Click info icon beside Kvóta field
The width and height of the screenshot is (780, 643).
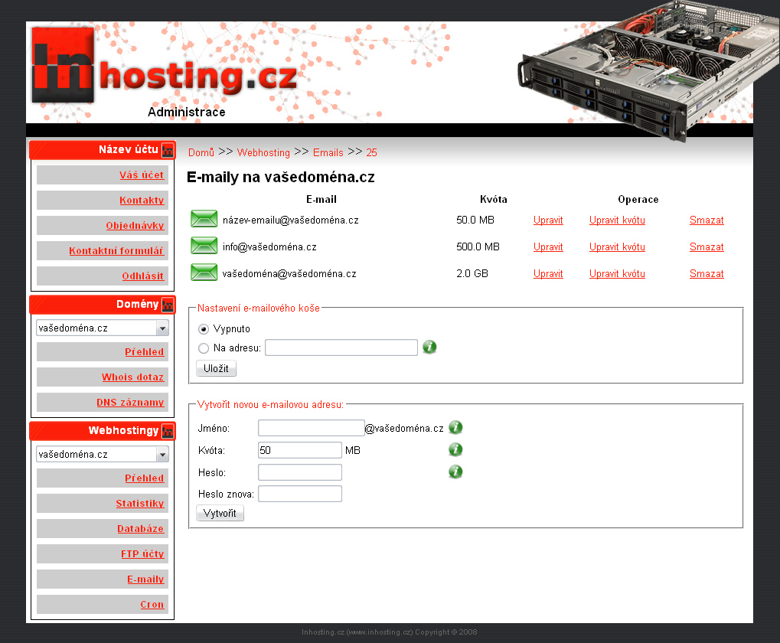tap(455, 449)
